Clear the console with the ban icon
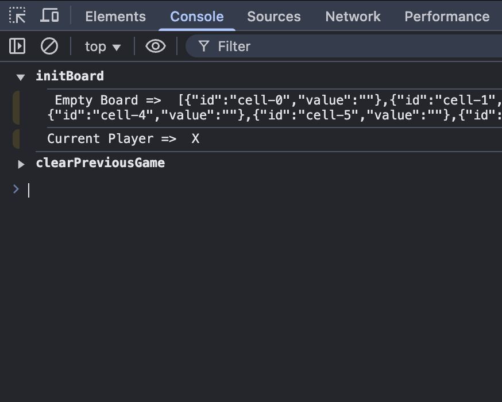 (x=49, y=46)
